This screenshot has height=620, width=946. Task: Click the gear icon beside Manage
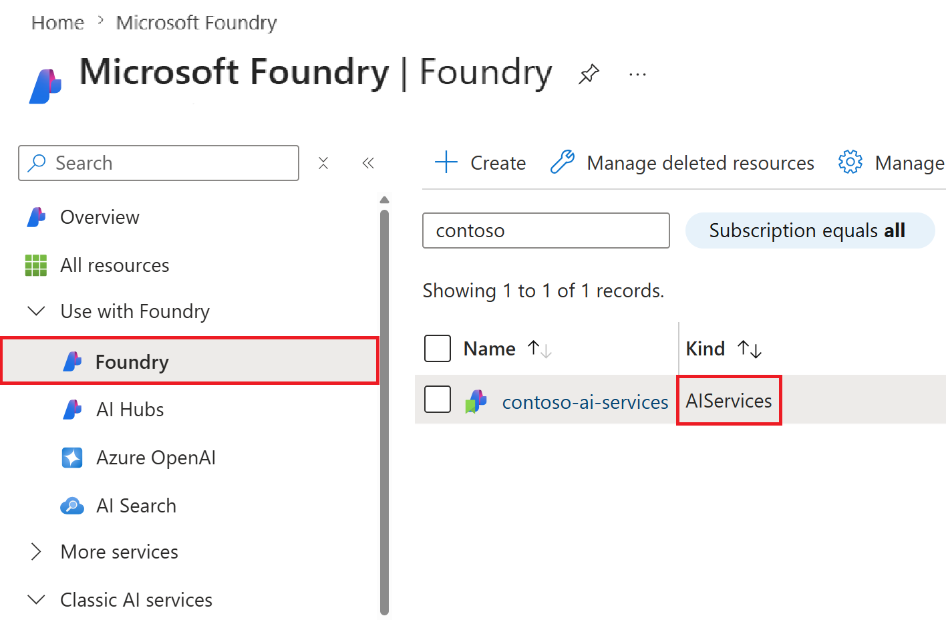850,162
